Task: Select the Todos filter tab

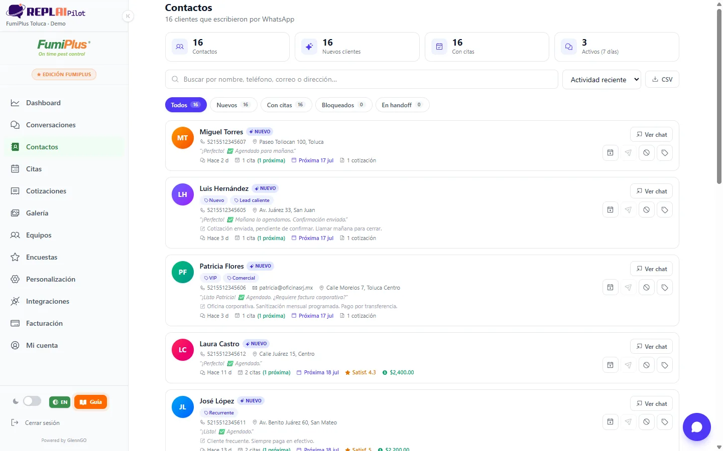Action: (x=186, y=105)
